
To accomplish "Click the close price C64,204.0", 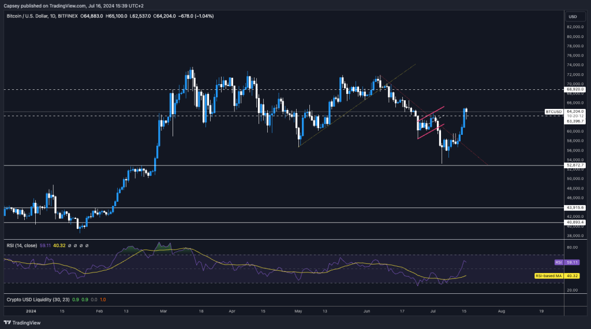I will click(x=164, y=16).
